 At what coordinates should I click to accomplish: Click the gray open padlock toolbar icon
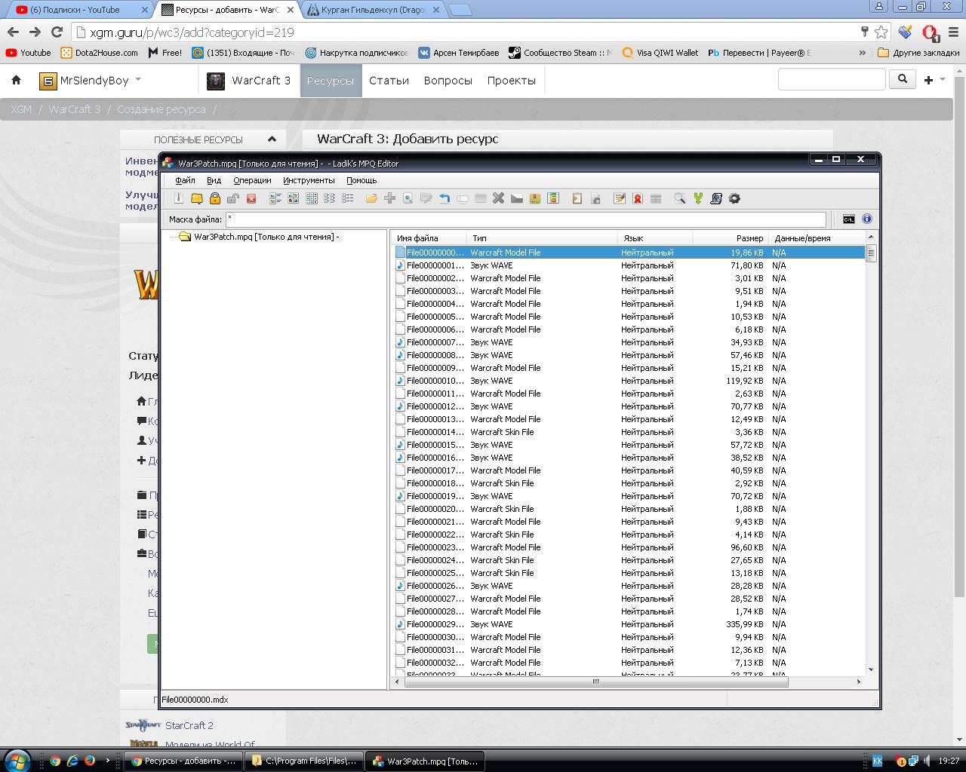click(233, 198)
